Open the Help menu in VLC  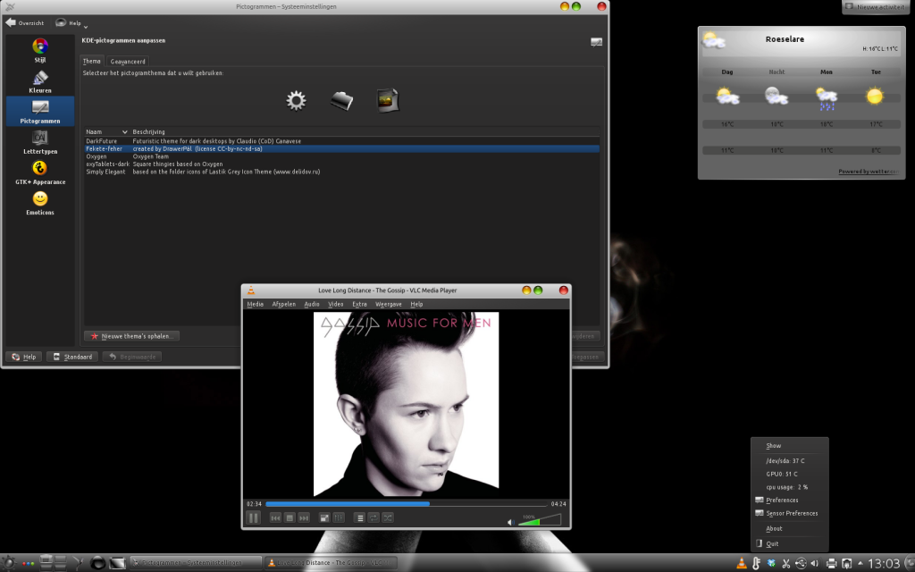[416, 304]
